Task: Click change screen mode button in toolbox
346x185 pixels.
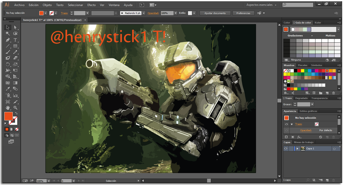Action: point(11,142)
